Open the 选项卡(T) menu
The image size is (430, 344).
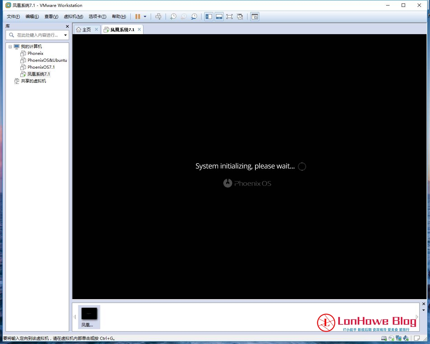tap(97, 17)
